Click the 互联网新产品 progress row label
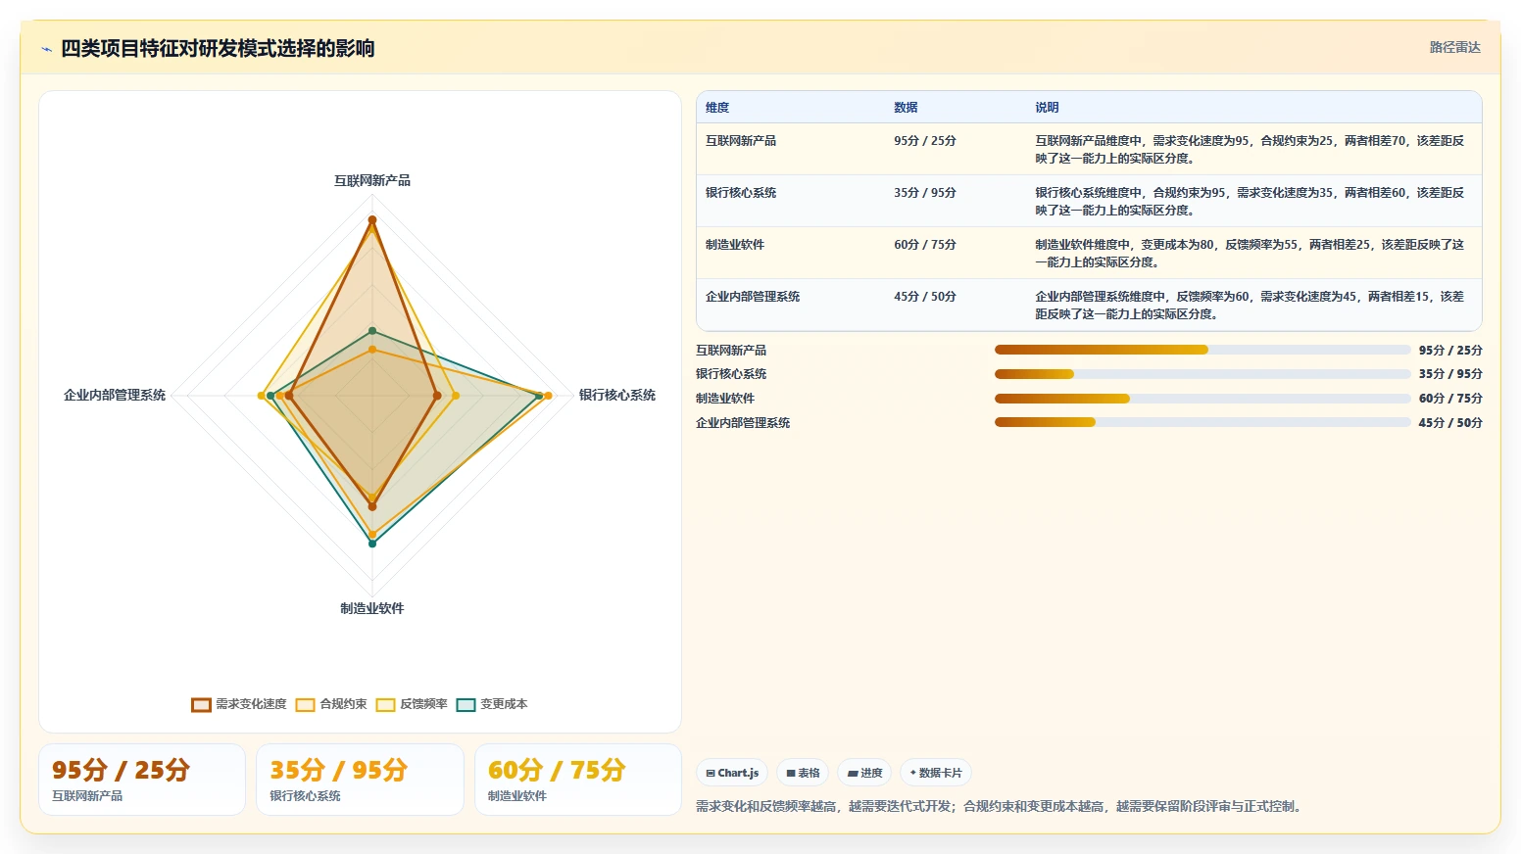This screenshot has width=1521, height=854. point(731,351)
